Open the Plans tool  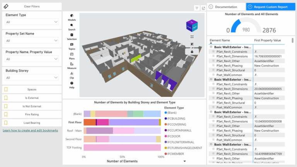click(x=72, y=56)
